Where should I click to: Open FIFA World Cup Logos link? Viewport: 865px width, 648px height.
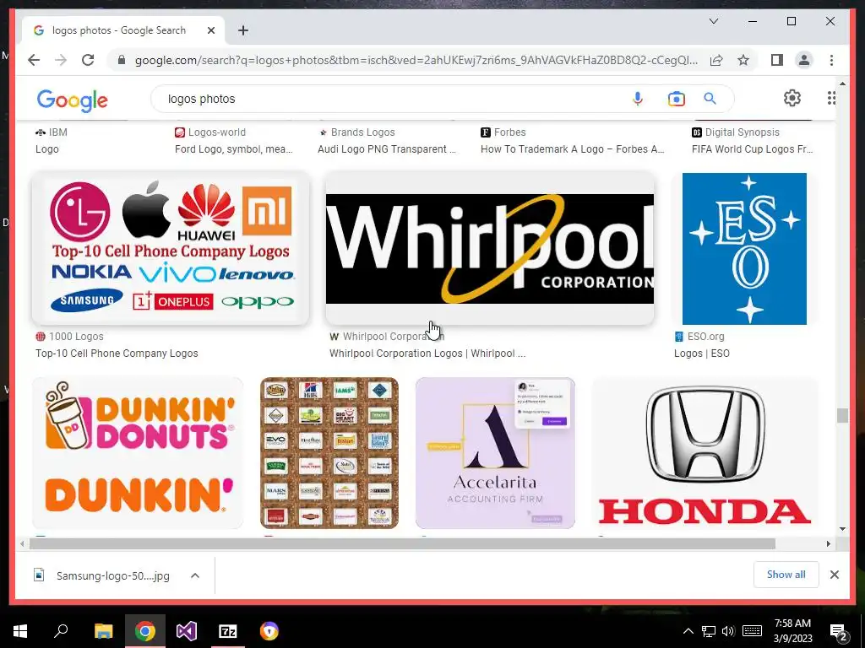[752, 148]
